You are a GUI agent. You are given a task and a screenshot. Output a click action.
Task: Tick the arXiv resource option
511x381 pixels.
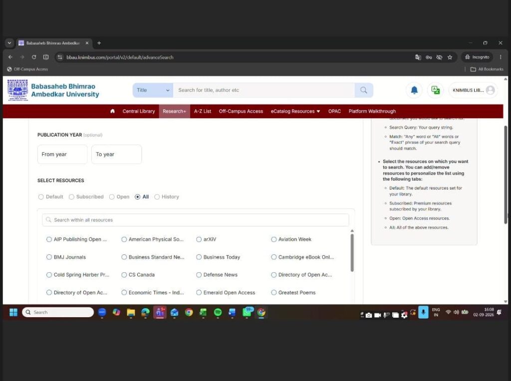click(x=199, y=239)
